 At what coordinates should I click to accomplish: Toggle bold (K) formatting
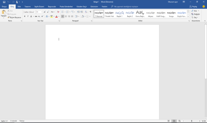coord(25,16)
